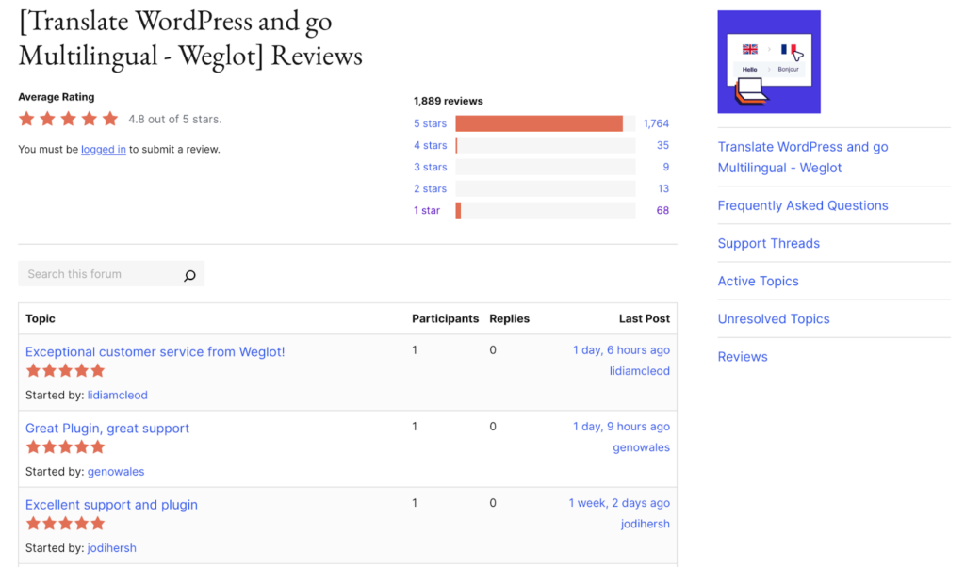965x567 pixels.
Task: Open Exceptional customer service from Weglot review
Action: tap(155, 351)
